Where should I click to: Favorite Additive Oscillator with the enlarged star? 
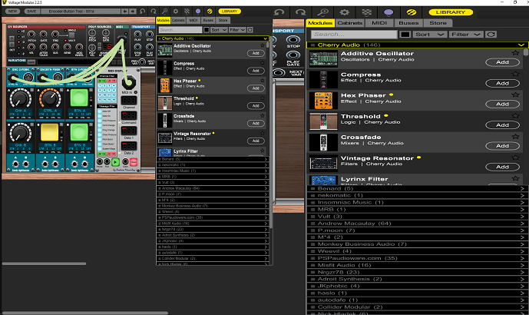click(x=515, y=53)
